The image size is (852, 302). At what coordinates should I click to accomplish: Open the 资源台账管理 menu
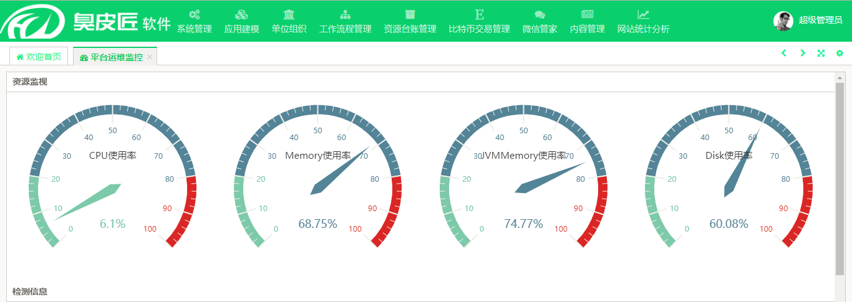click(410, 22)
